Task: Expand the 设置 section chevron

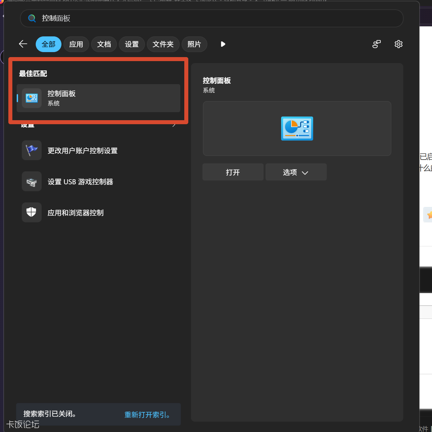Action: pos(174,125)
